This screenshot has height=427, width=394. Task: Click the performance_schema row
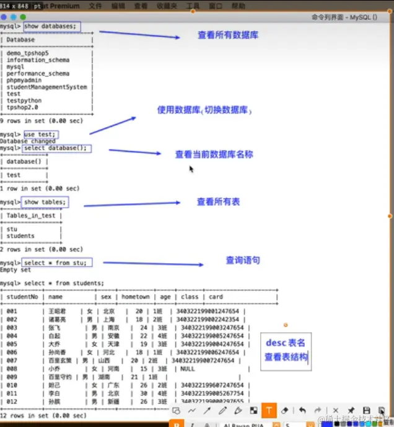tap(38, 74)
